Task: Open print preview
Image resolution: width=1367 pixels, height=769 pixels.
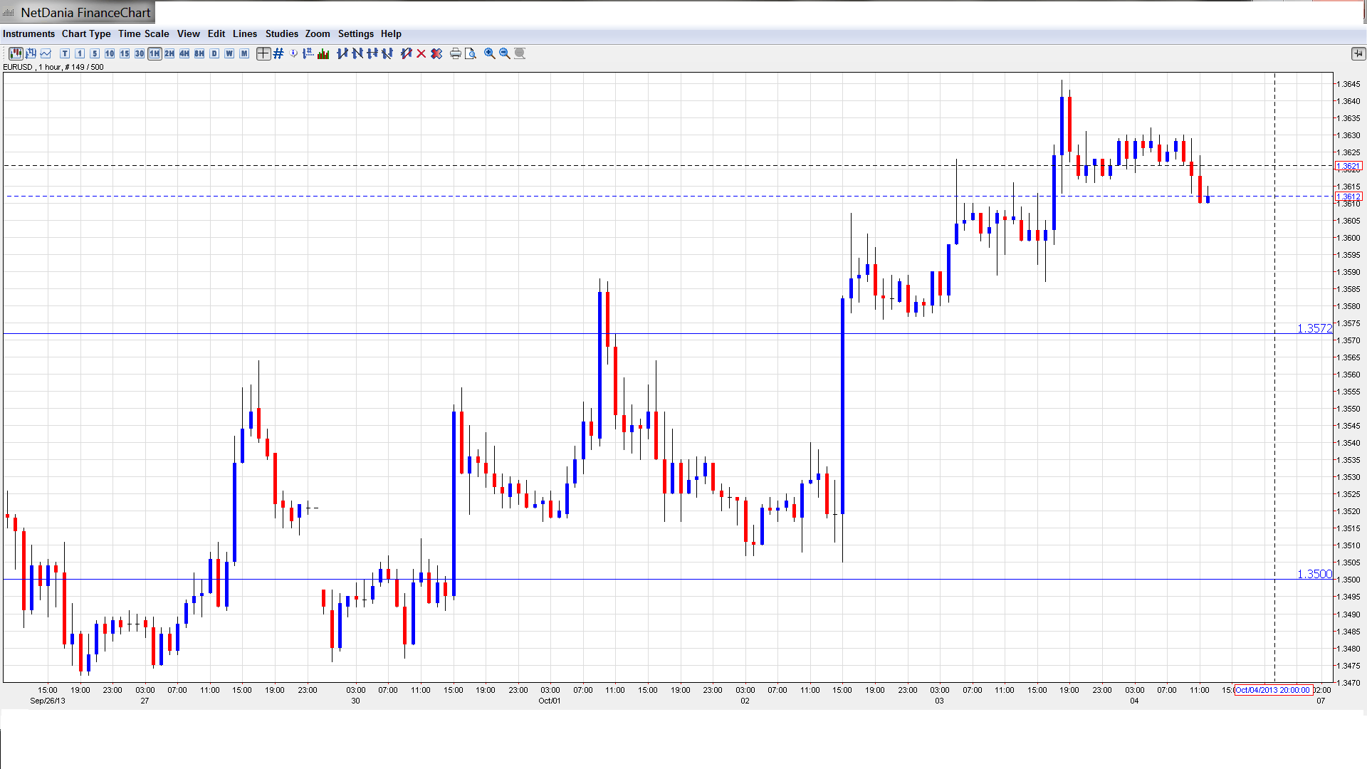Action: (x=471, y=53)
